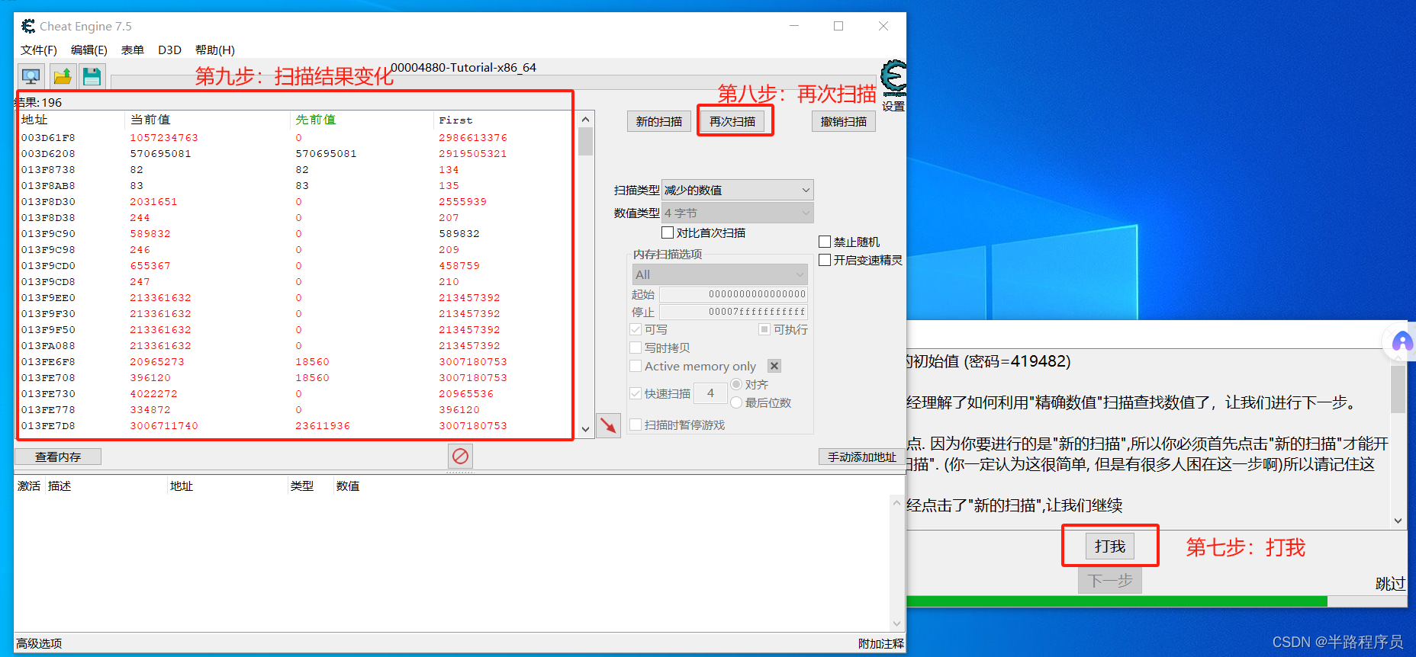Toggle the 快速扫描 checkbox
The height and width of the screenshot is (657, 1416).
coord(636,393)
